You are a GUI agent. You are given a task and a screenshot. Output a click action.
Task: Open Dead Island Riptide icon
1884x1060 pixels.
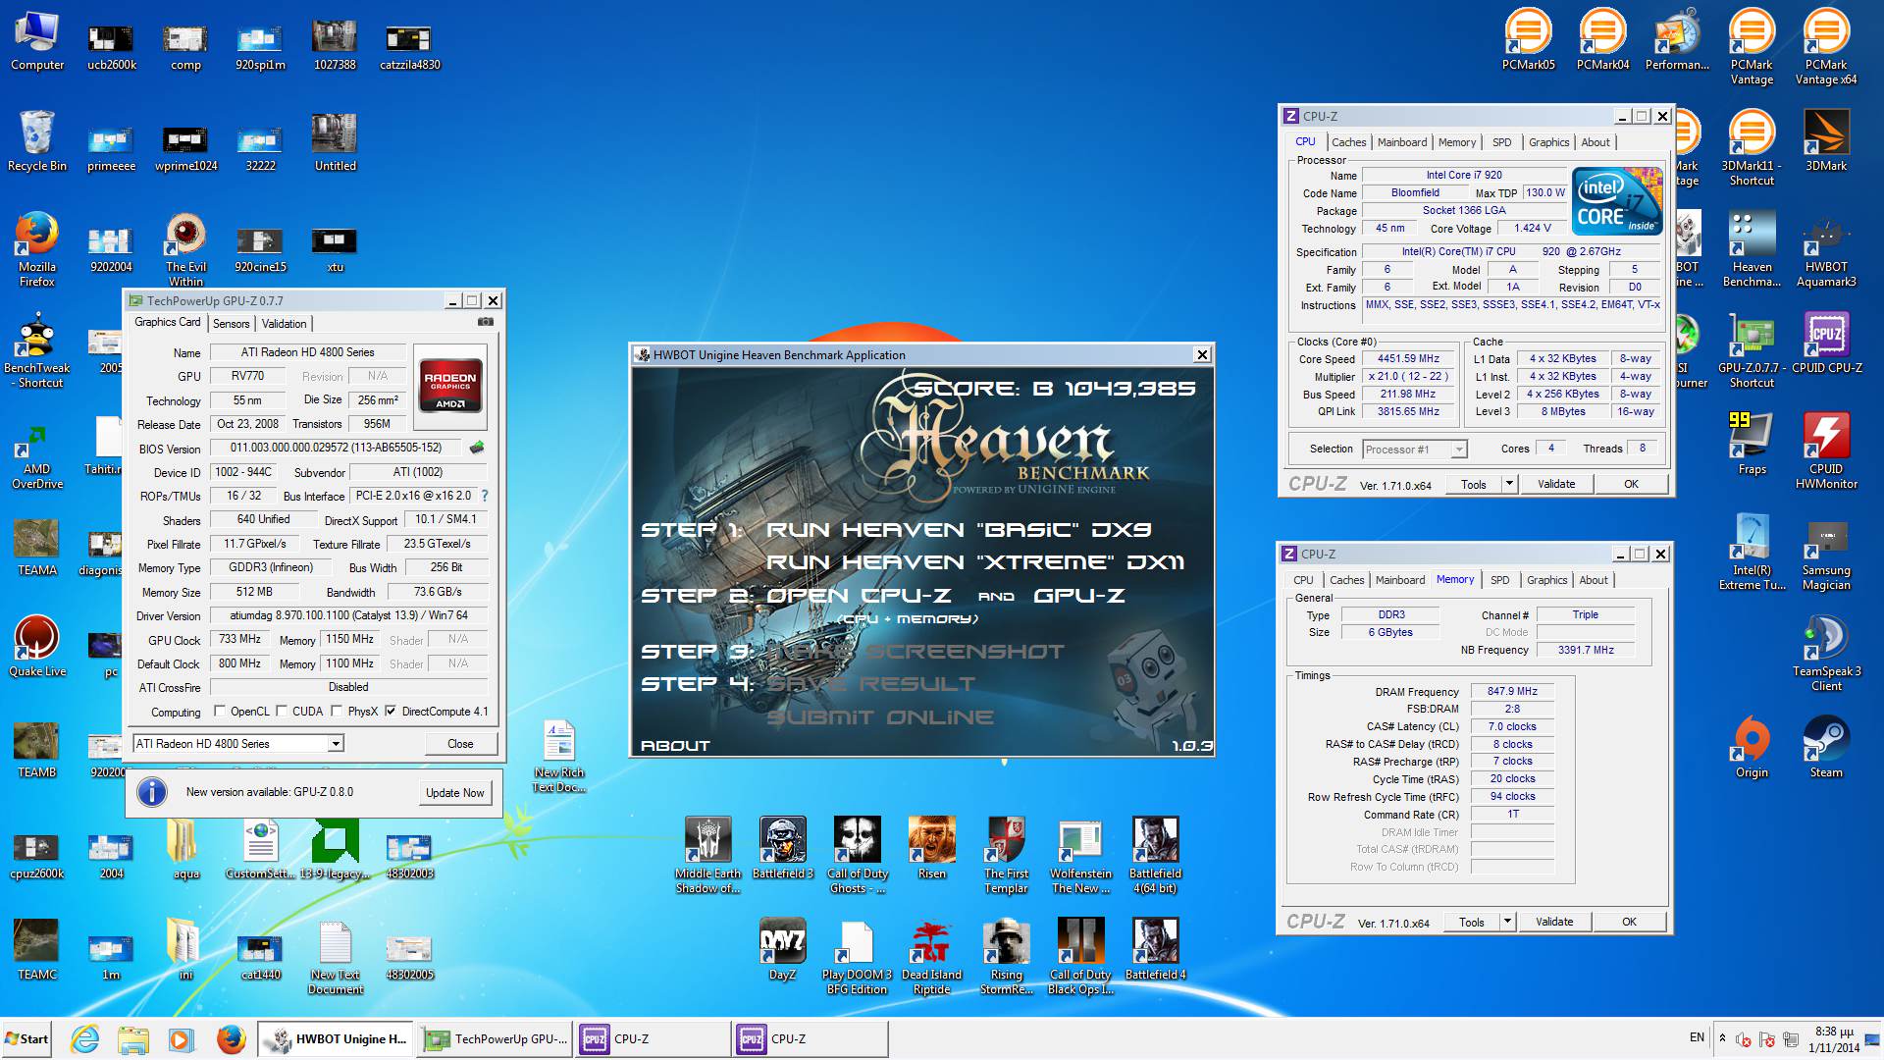tap(931, 958)
